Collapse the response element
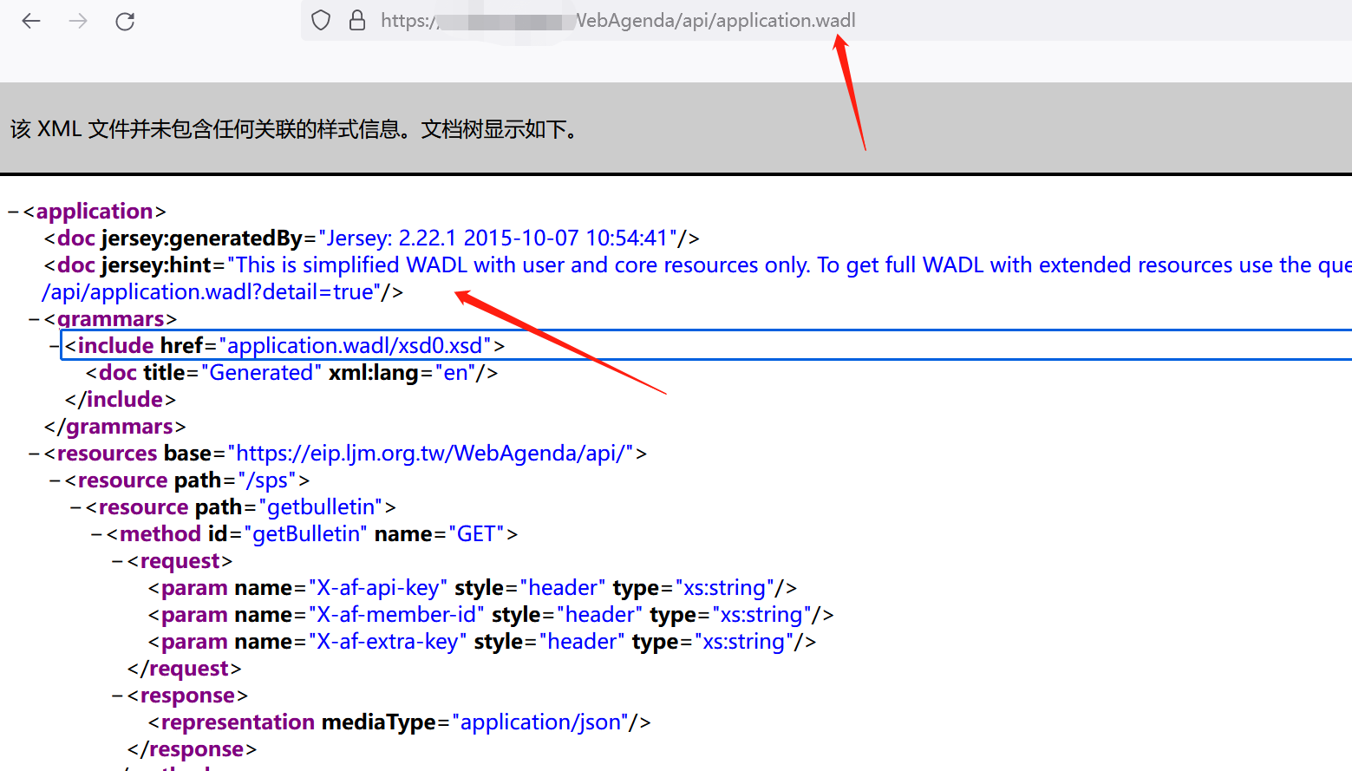Viewport: 1352px width, 771px height. pyautogui.click(x=117, y=696)
